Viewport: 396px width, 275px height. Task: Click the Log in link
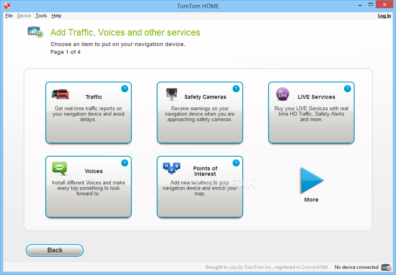point(384,16)
